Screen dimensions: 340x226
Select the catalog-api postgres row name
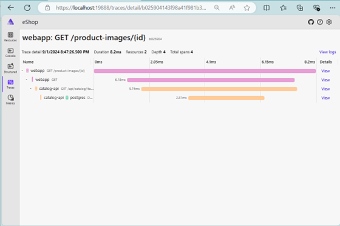[68, 98]
